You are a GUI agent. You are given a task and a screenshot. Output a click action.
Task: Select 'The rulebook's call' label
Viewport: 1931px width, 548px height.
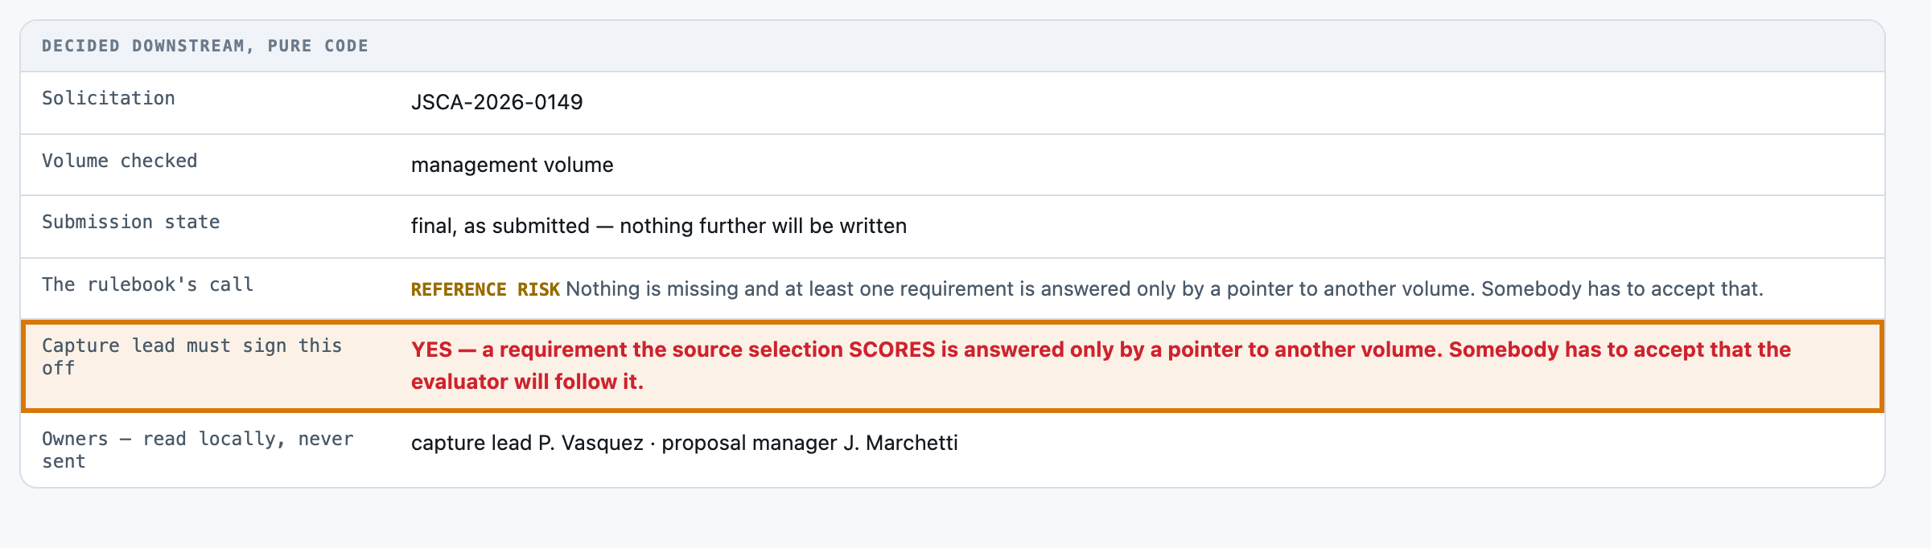(x=147, y=284)
